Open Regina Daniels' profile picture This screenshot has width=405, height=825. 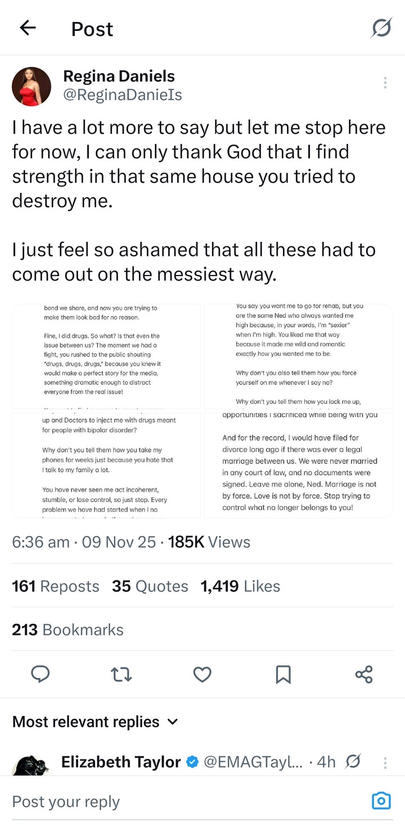point(31,86)
